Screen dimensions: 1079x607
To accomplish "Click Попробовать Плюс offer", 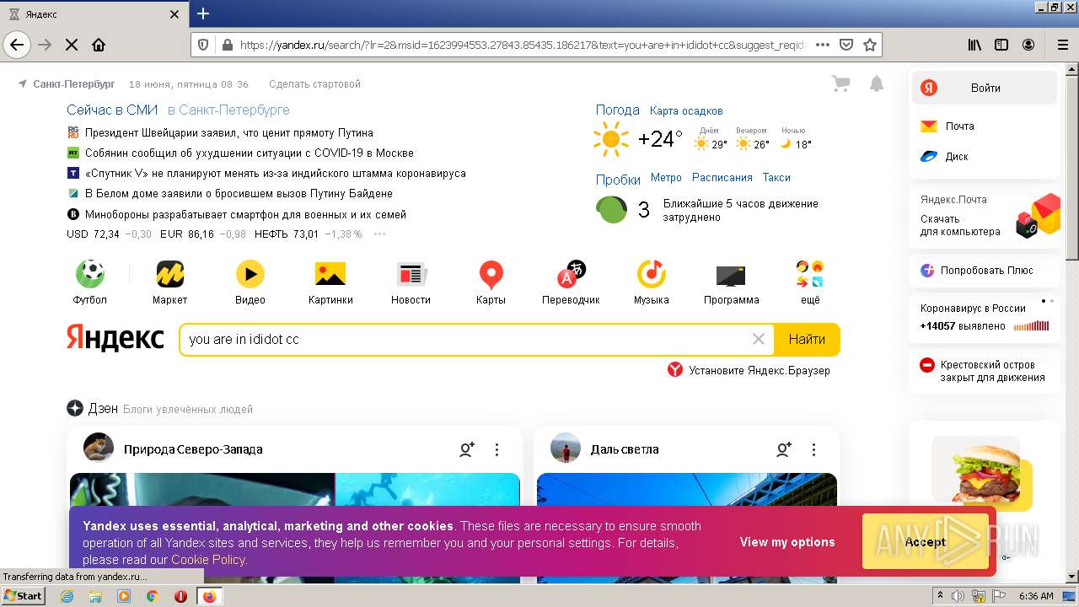I will click(985, 271).
